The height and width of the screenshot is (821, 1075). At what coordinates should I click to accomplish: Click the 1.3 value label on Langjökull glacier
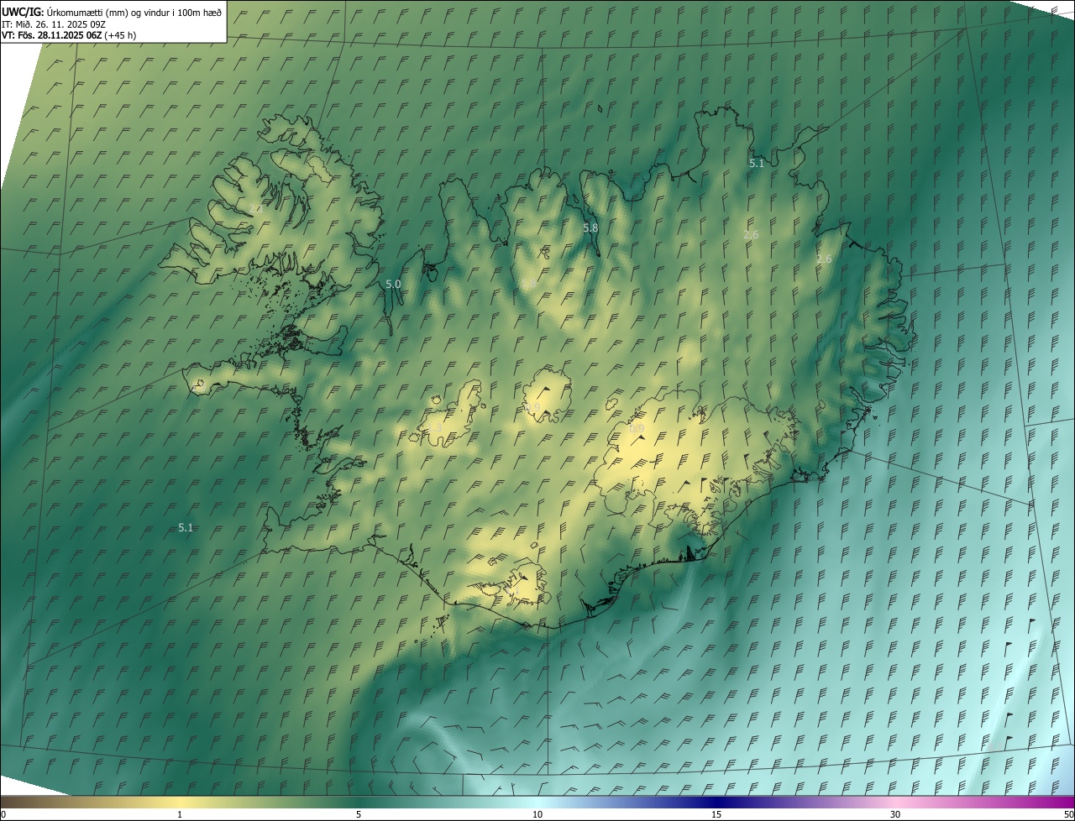point(434,428)
